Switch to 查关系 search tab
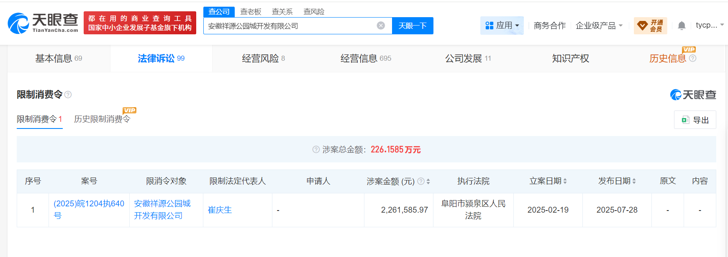Screen dimensions: 728x257 click(282, 12)
